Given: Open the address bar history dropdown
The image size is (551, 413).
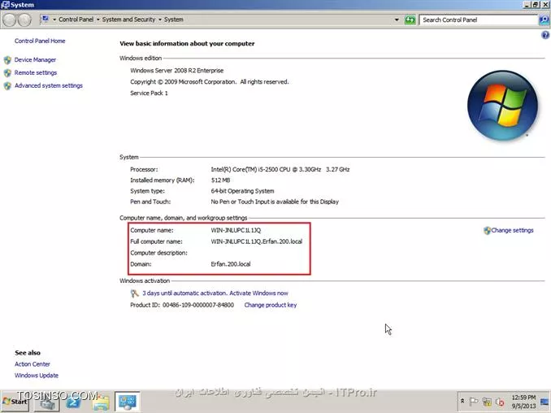Looking at the screenshot, I should coord(397,20).
